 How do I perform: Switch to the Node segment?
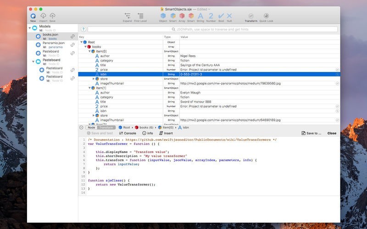[x=91, y=127]
